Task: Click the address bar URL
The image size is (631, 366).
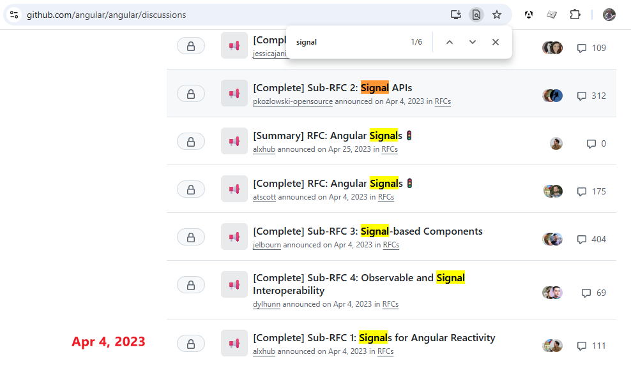Action: pyautogui.click(x=106, y=15)
